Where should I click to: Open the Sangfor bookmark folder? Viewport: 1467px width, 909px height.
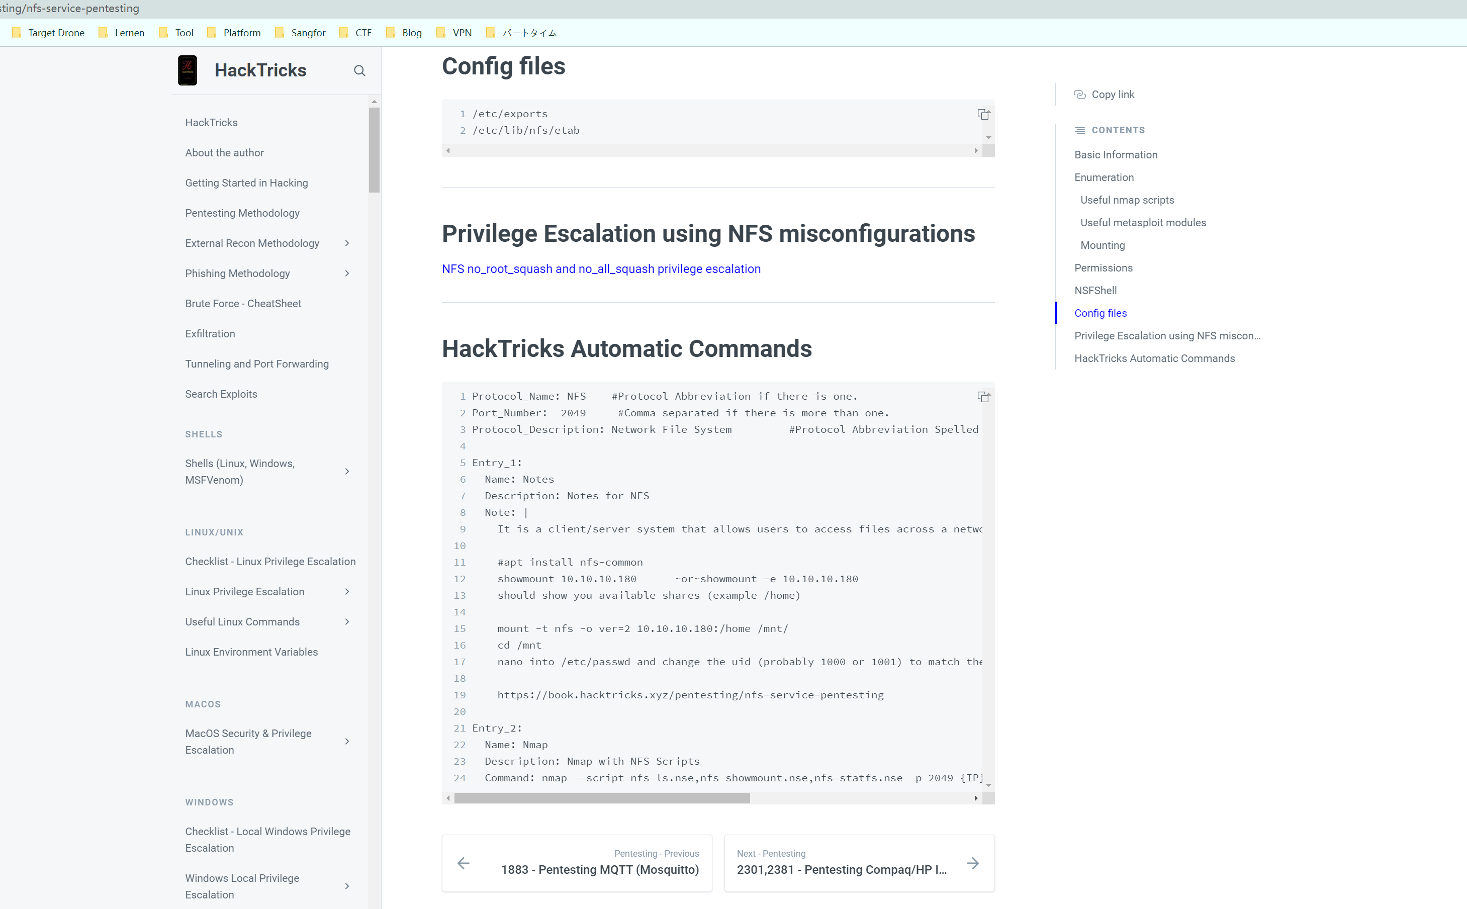tap(300, 33)
